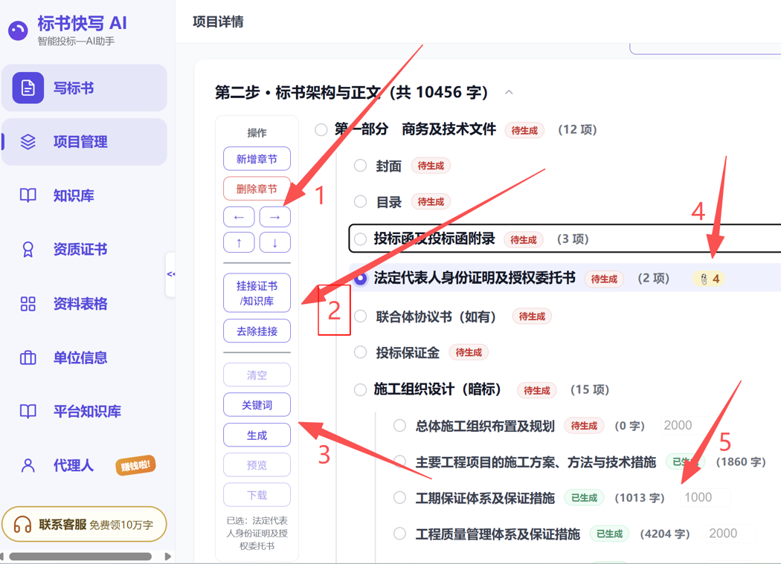Image resolution: width=781 pixels, height=564 pixels.
Task: Click 项目详情 page title
Action: coord(218,22)
